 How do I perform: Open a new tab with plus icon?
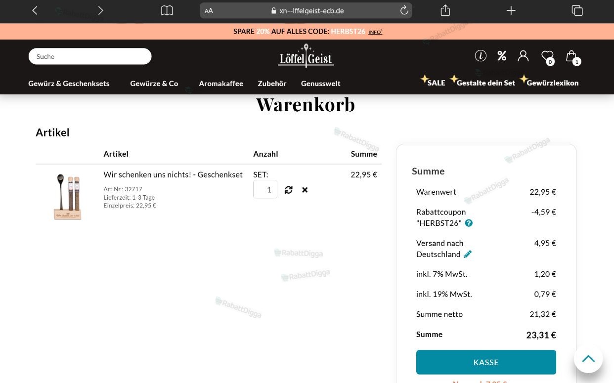coord(511,10)
